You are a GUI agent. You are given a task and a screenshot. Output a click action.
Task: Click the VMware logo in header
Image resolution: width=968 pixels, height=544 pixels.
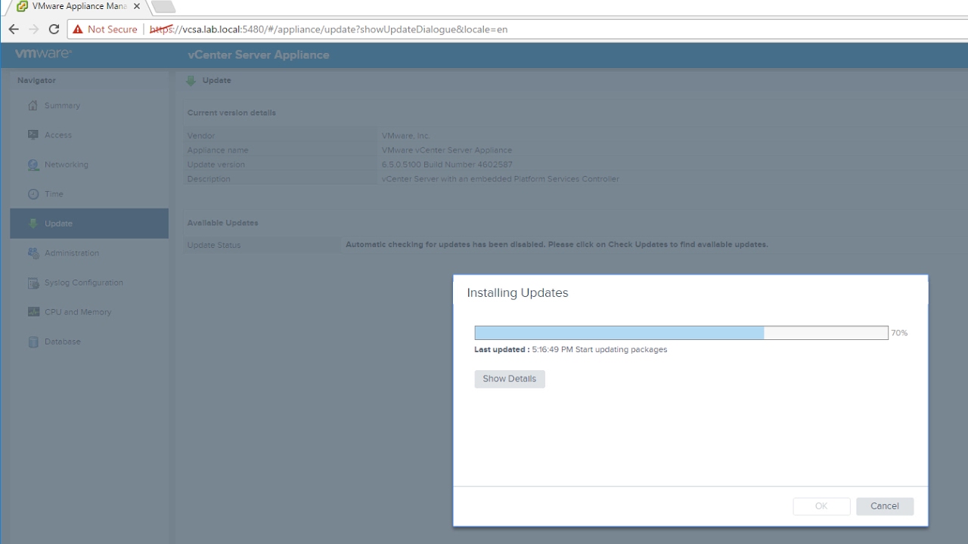(x=43, y=54)
